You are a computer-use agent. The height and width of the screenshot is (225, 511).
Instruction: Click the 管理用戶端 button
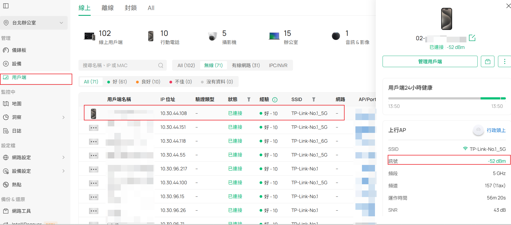pos(430,61)
